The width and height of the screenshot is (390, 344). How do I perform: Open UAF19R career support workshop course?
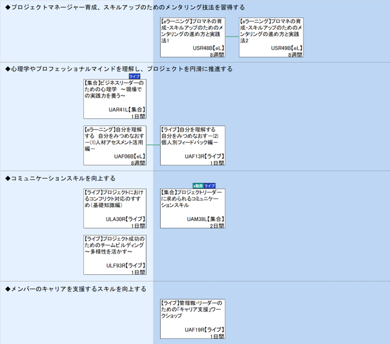point(193,319)
